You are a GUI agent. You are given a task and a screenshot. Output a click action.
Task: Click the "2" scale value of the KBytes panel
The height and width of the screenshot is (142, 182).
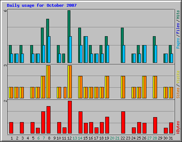[5, 101]
